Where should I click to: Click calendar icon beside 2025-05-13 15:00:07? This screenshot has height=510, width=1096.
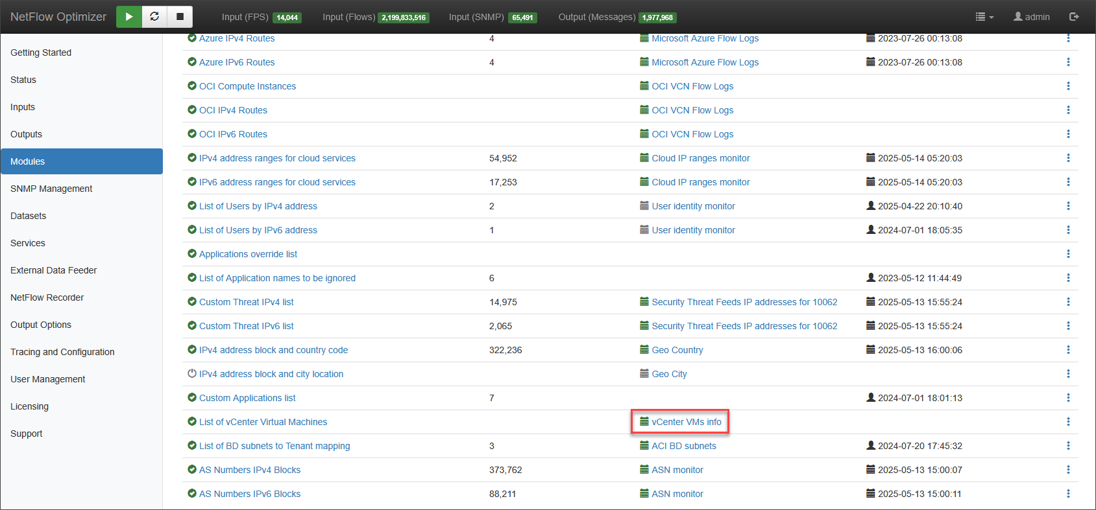pos(871,469)
